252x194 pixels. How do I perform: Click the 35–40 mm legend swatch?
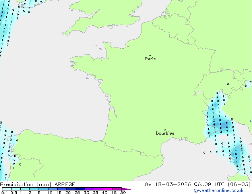pyautogui.click(x=99, y=189)
